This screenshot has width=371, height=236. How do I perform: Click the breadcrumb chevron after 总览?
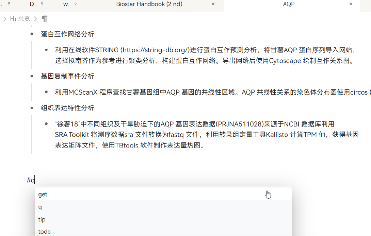[x=36, y=19]
